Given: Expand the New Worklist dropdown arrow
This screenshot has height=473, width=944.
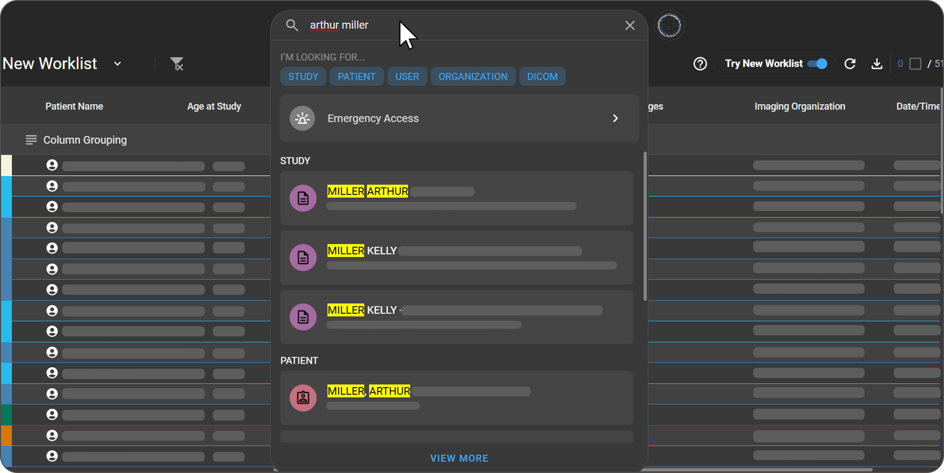Looking at the screenshot, I should pos(117,64).
